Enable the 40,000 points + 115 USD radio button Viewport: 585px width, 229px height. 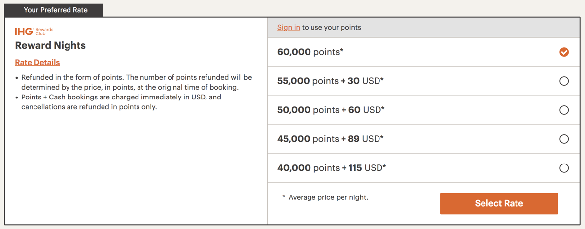coord(564,168)
